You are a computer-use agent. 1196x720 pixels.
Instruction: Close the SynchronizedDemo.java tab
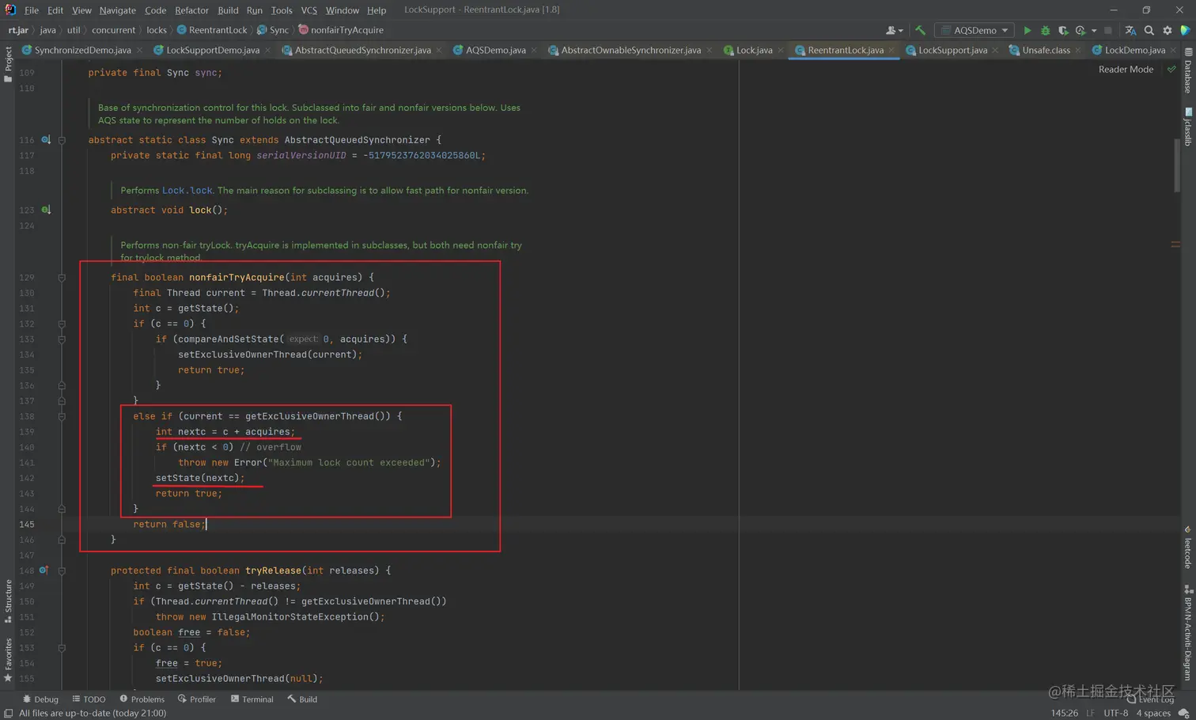pos(140,51)
